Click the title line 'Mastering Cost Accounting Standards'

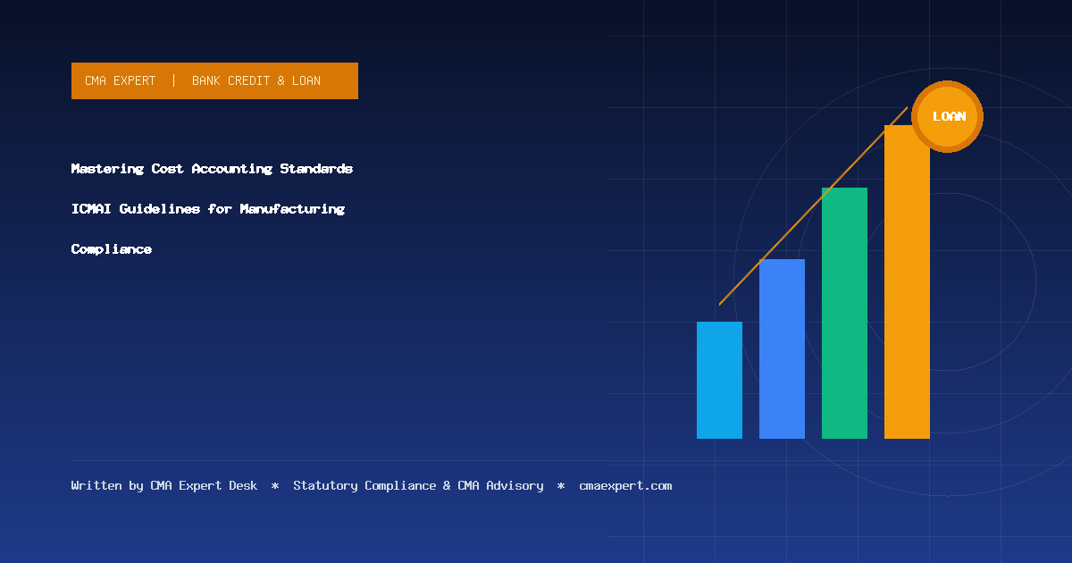[x=212, y=169]
